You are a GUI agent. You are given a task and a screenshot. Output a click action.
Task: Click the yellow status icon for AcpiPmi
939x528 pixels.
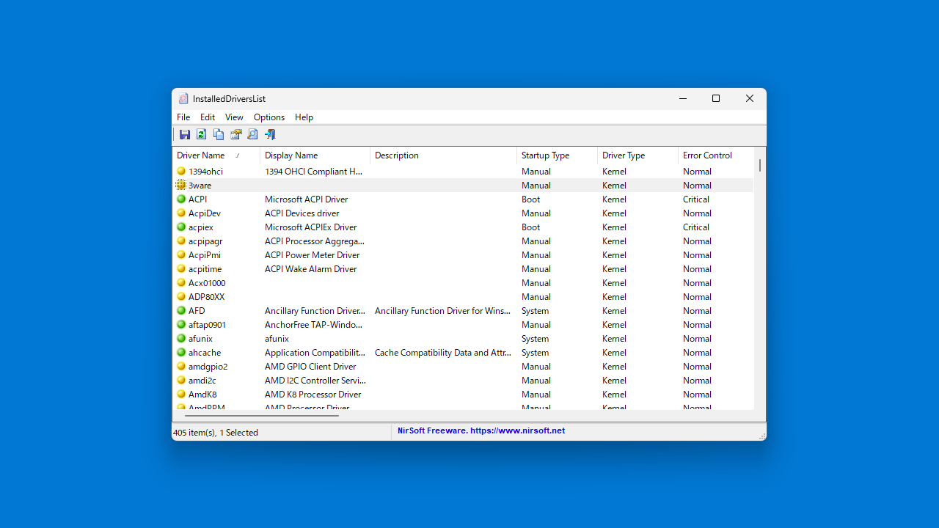(x=181, y=254)
